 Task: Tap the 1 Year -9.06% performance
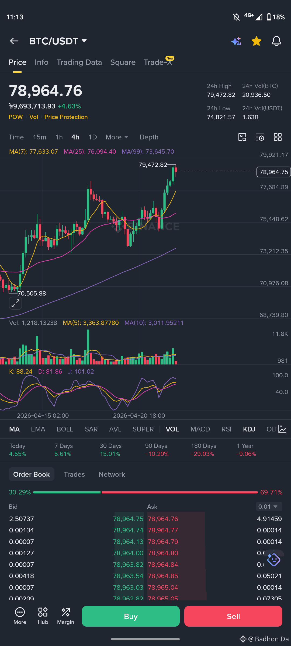tap(246, 450)
